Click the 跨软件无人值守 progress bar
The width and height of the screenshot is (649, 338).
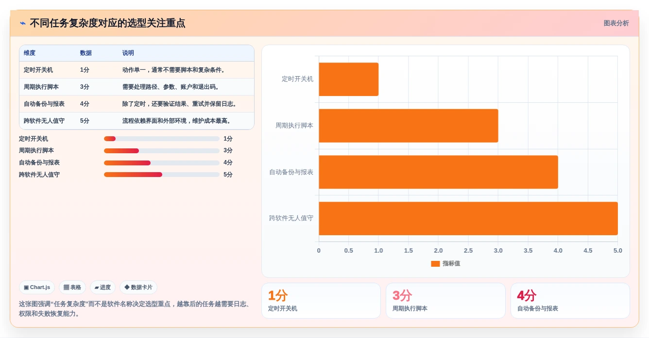coord(162,175)
